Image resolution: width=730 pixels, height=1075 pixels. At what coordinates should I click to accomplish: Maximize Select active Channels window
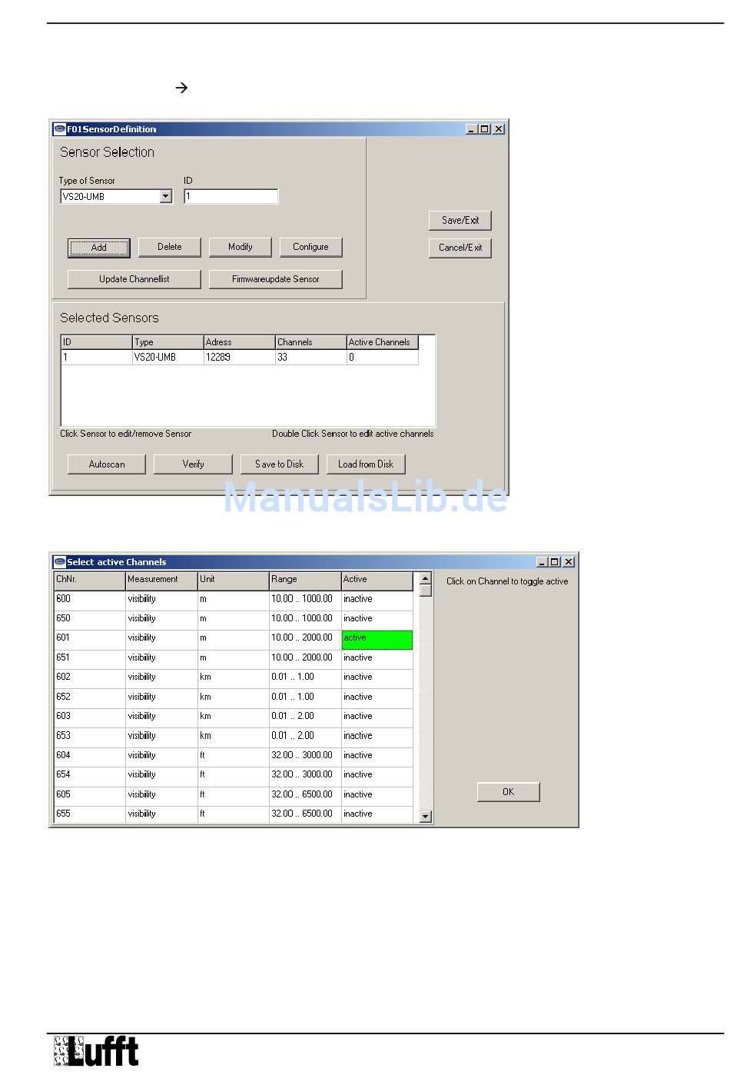pos(554,562)
